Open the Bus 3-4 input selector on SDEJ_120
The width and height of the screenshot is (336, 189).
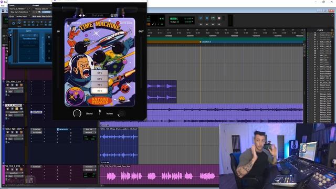pos(89,130)
